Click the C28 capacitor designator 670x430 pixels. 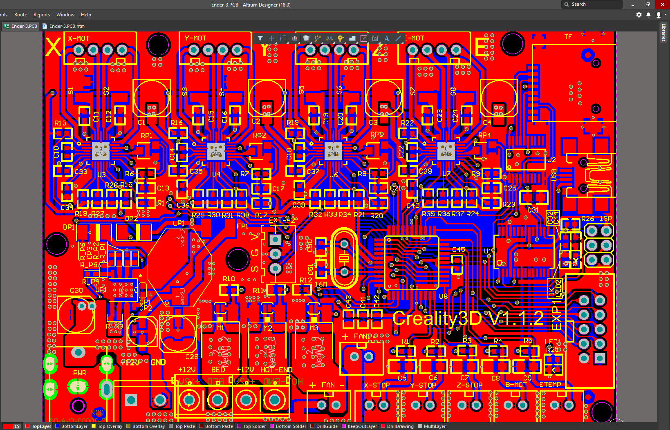[x=192, y=357]
